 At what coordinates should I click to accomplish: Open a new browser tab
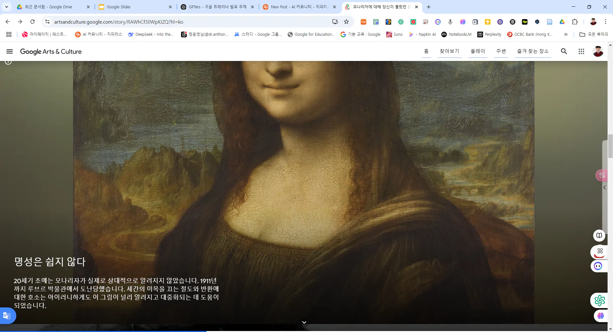point(428,7)
